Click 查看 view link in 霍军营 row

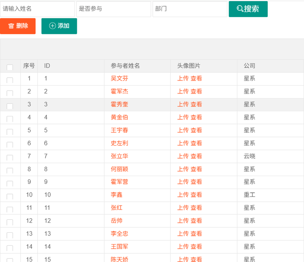click(x=196, y=182)
